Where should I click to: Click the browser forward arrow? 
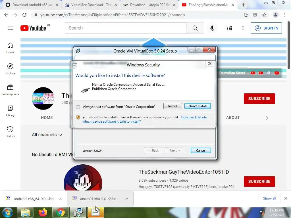15,15
